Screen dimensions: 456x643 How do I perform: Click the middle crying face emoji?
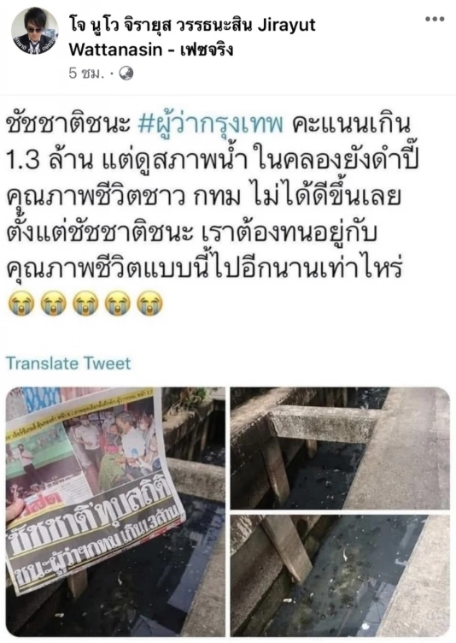(85, 304)
